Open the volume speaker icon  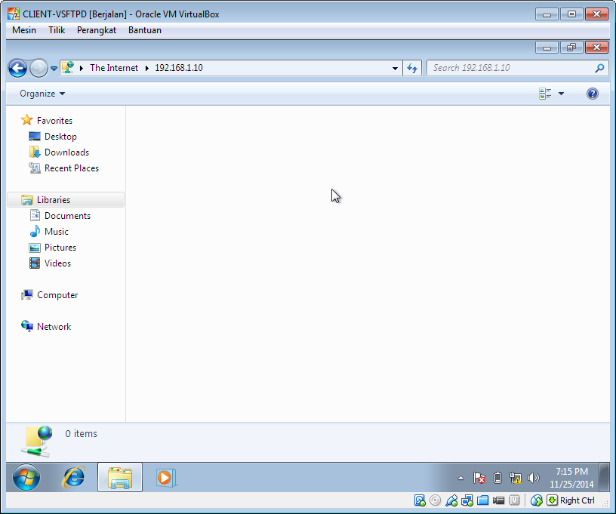coord(533,478)
